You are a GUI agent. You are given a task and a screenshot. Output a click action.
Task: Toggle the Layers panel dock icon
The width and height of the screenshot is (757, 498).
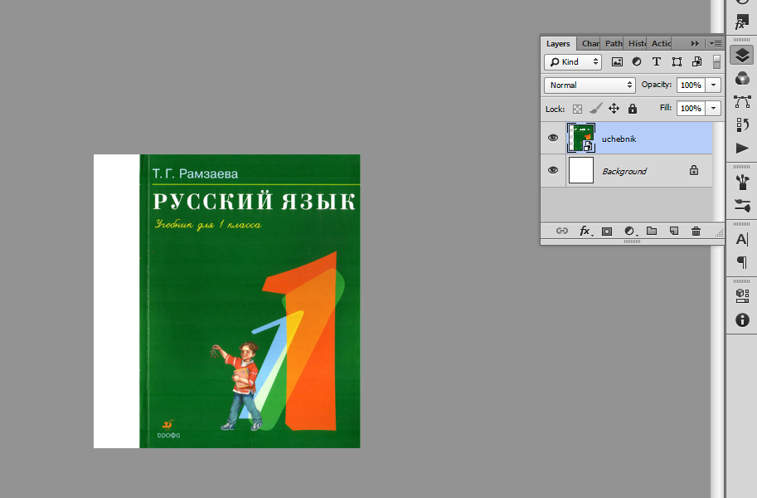(x=742, y=55)
